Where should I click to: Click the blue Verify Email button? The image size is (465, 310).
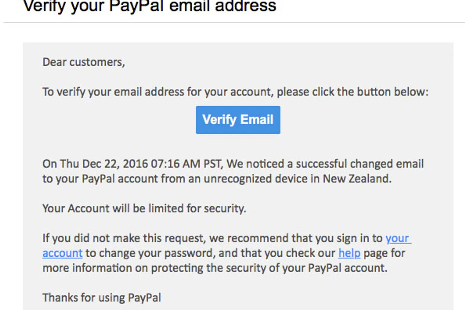pyautogui.click(x=238, y=120)
